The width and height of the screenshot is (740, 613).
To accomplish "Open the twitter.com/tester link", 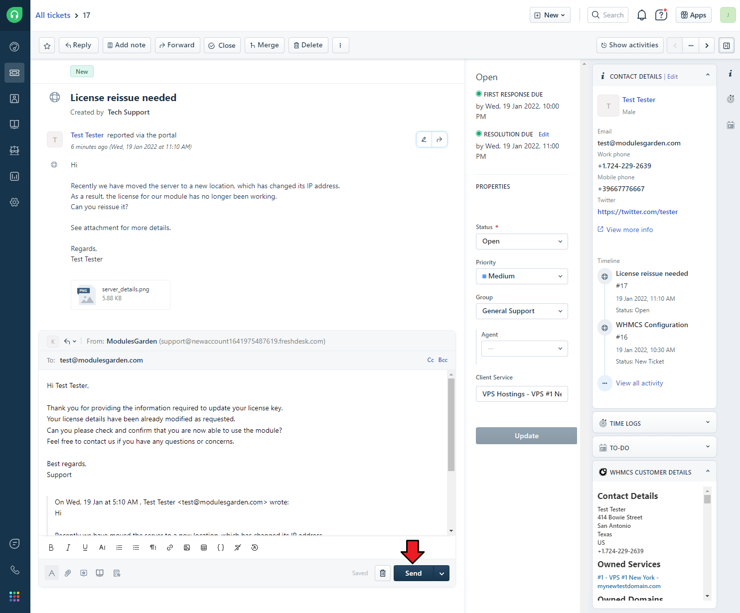I will click(x=638, y=212).
